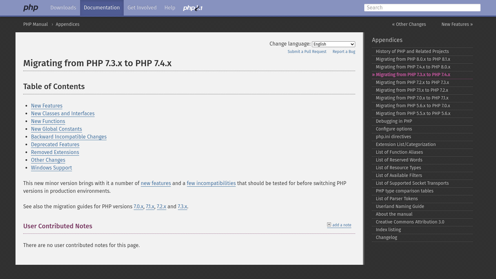Open PHP type comparison tables link
The width and height of the screenshot is (496, 279).
point(422,191)
